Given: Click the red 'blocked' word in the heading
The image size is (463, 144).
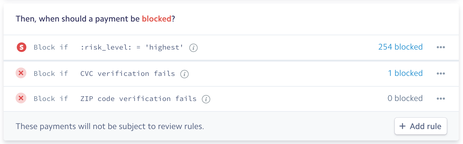Looking at the screenshot, I should tap(157, 19).
